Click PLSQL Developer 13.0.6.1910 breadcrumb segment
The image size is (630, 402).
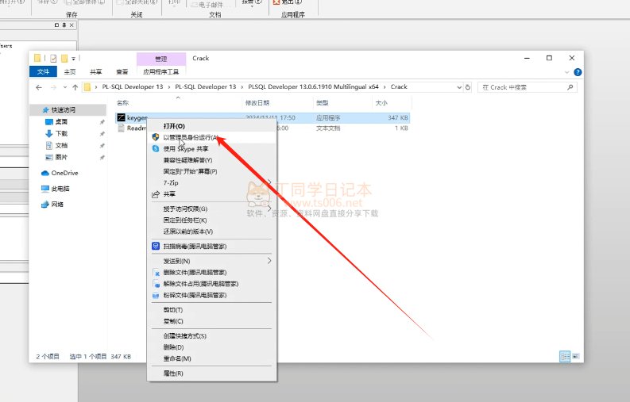click(313, 86)
